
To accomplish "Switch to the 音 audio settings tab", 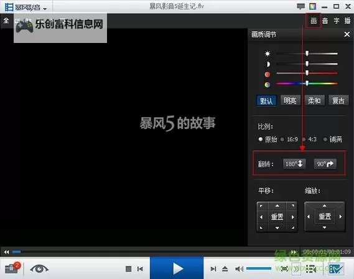I will [325, 21].
